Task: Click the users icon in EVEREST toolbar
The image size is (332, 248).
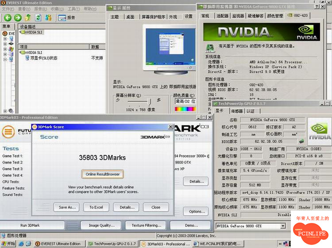Action: 48,18
